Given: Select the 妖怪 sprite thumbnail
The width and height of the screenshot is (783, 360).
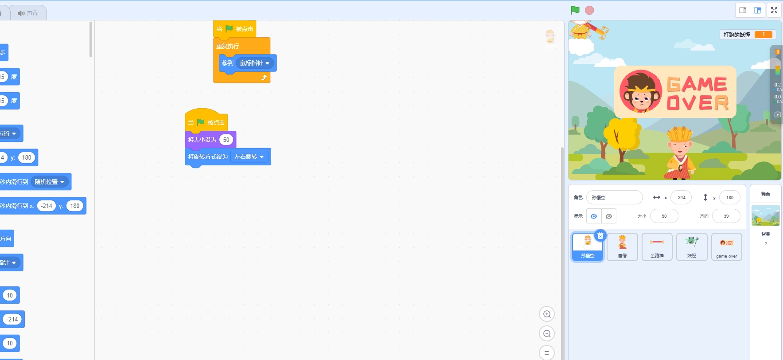Looking at the screenshot, I should (x=692, y=247).
